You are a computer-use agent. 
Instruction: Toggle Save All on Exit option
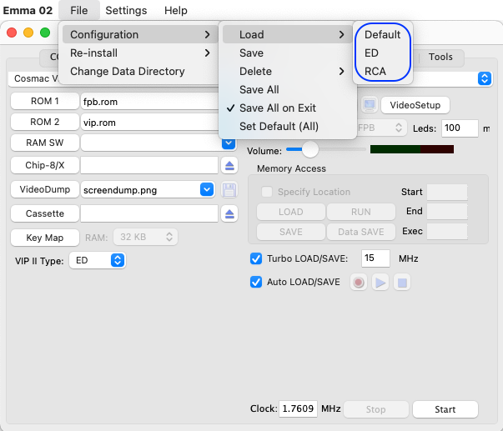pyautogui.click(x=288, y=108)
